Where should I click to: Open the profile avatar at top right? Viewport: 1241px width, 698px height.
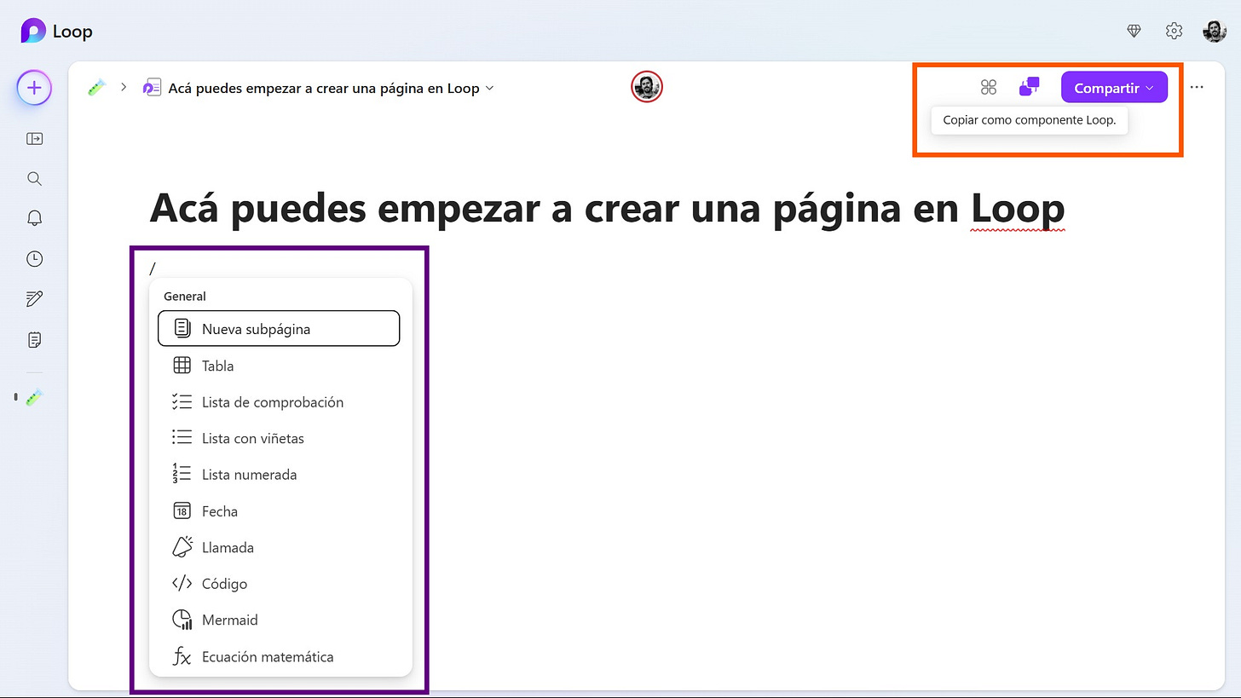pyautogui.click(x=1215, y=32)
